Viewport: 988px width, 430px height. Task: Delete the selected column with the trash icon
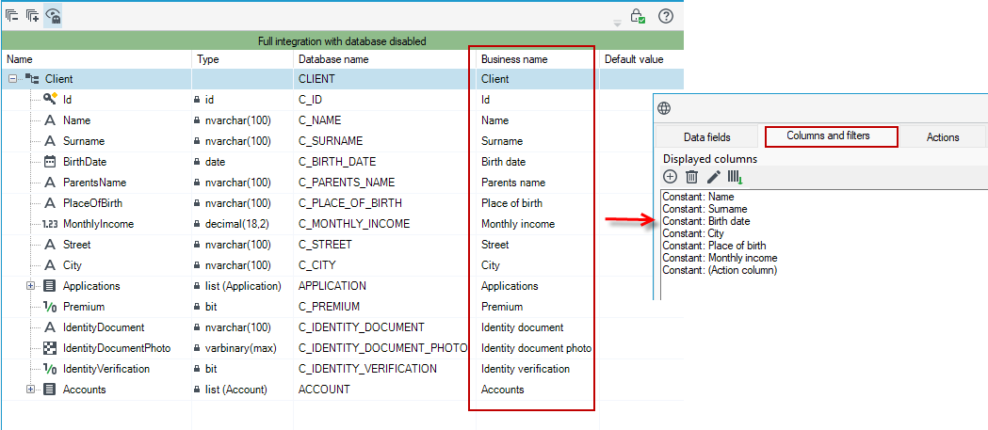(x=691, y=177)
